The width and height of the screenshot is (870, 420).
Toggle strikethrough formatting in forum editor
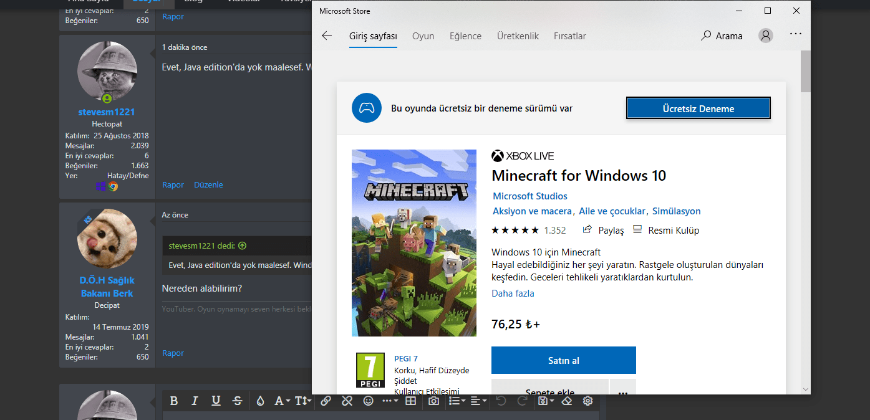[x=237, y=401]
